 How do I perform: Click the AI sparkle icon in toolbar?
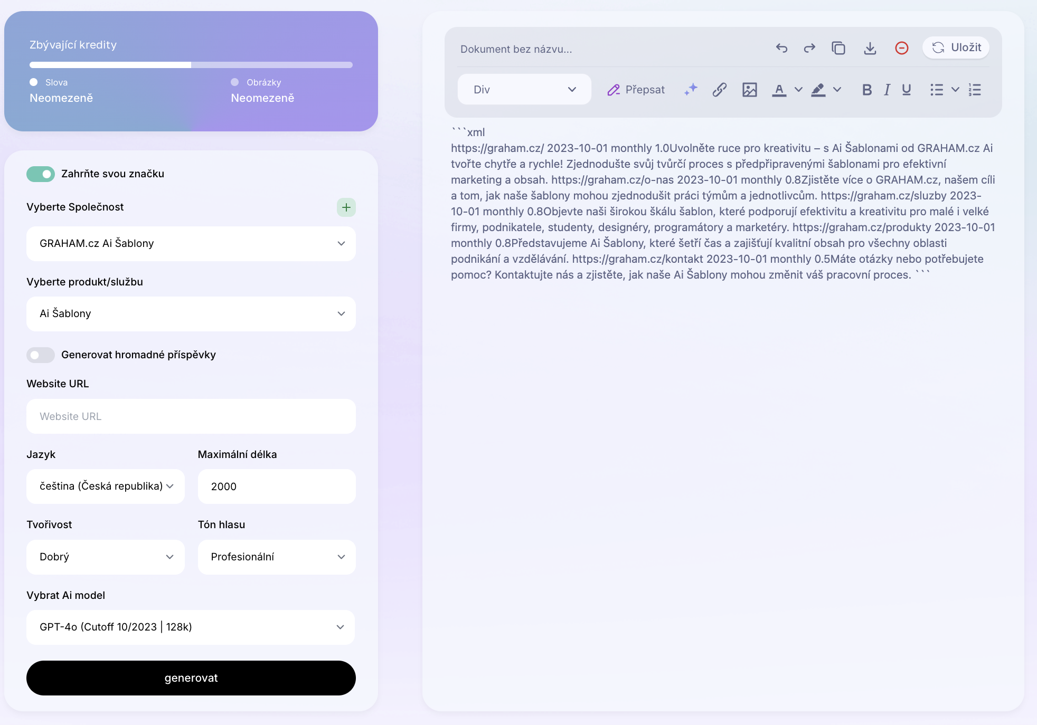click(x=691, y=90)
